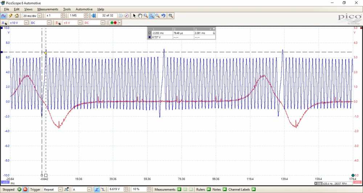Click the -2.202 ms ruler value
This screenshot has height=193, width=363.
(158, 33)
